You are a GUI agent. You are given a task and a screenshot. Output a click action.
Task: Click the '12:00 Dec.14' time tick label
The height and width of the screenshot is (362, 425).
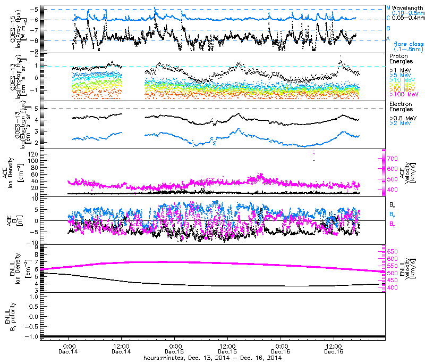(x=121, y=349)
